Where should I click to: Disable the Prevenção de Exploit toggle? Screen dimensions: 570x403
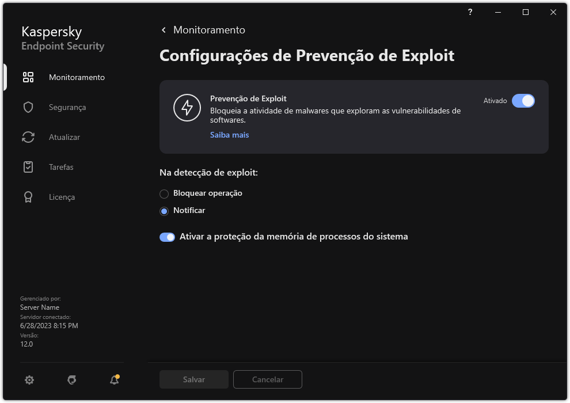525,101
